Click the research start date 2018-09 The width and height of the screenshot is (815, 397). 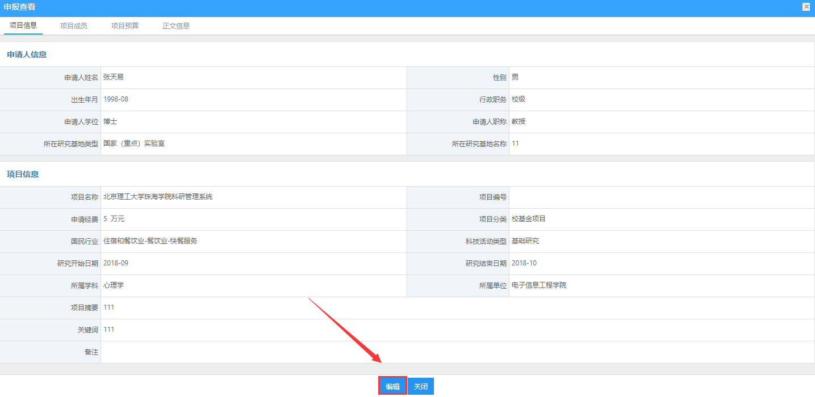tap(116, 263)
